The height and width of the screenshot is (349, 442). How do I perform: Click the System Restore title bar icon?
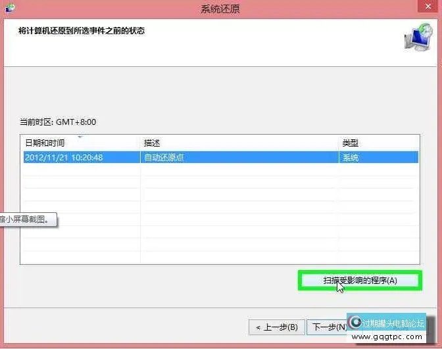[10, 8]
